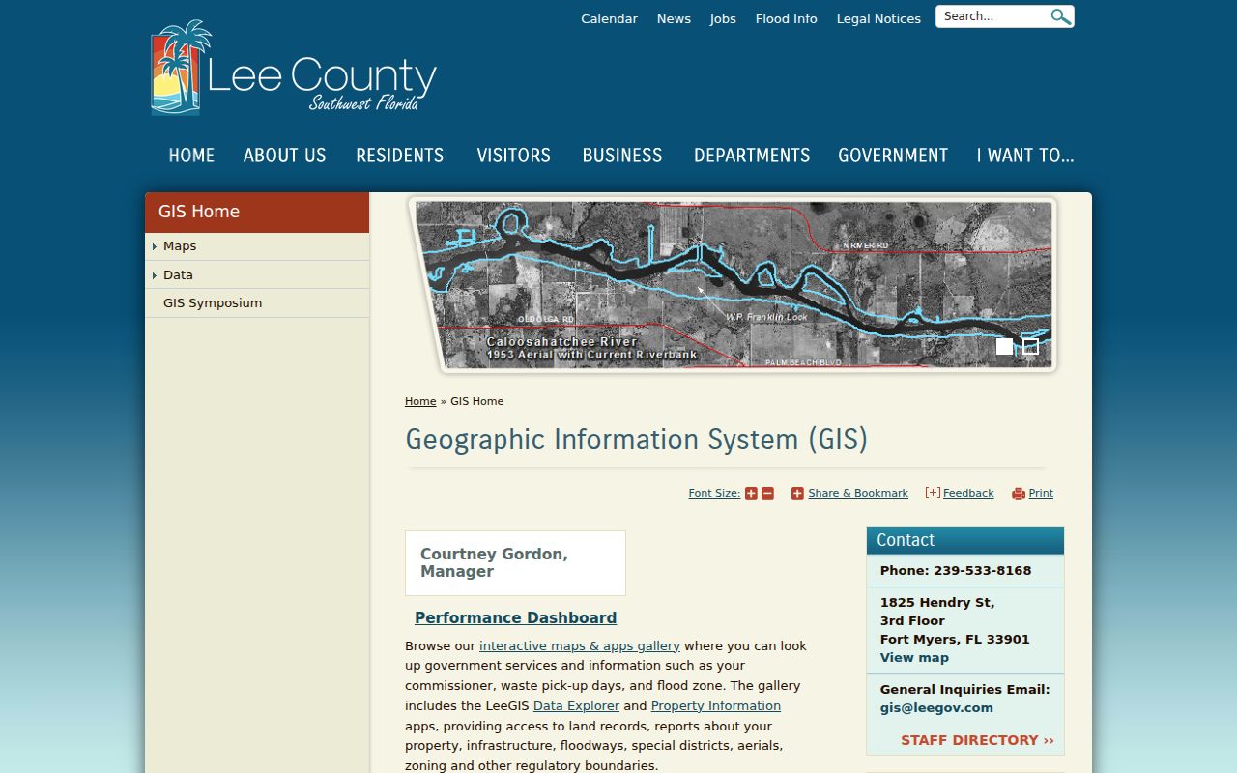The height and width of the screenshot is (773, 1237).
Task: Open the Flood Info header link
Action: tap(786, 19)
